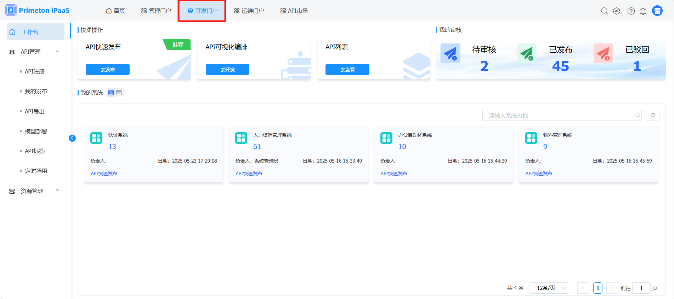Click the rejected red paper plane icon
674x299 pixels.
pyautogui.click(x=603, y=54)
